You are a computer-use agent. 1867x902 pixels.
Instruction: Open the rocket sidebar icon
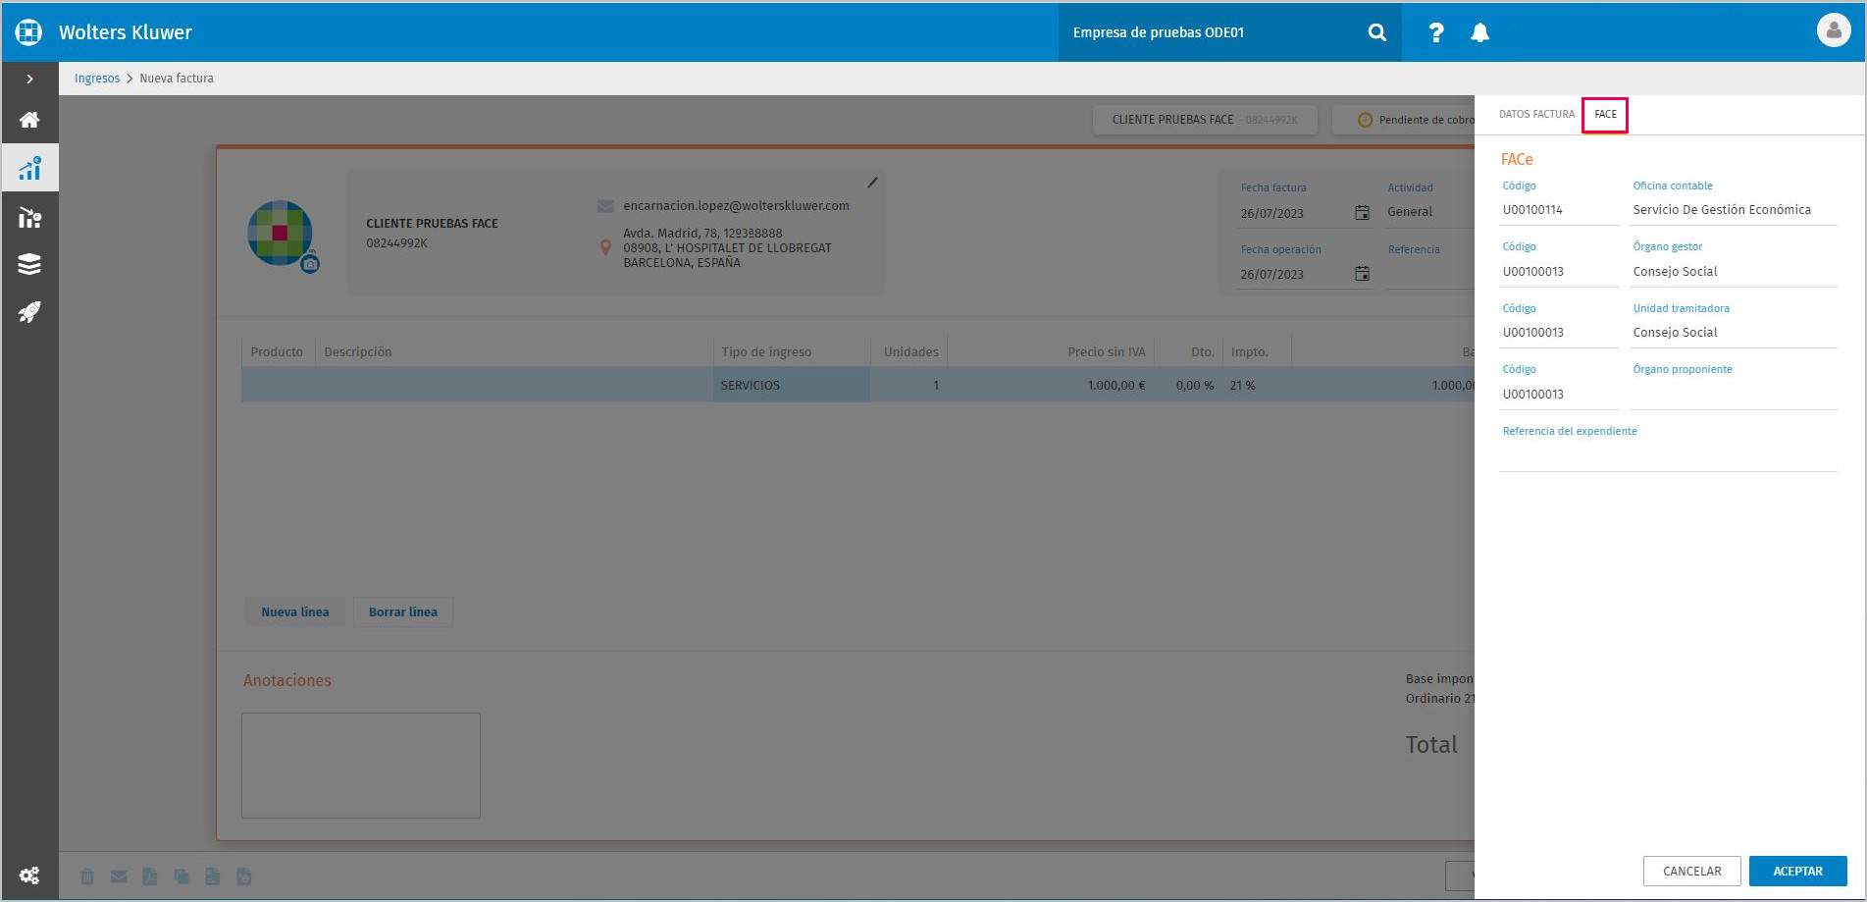pyautogui.click(x=29, y=312)
